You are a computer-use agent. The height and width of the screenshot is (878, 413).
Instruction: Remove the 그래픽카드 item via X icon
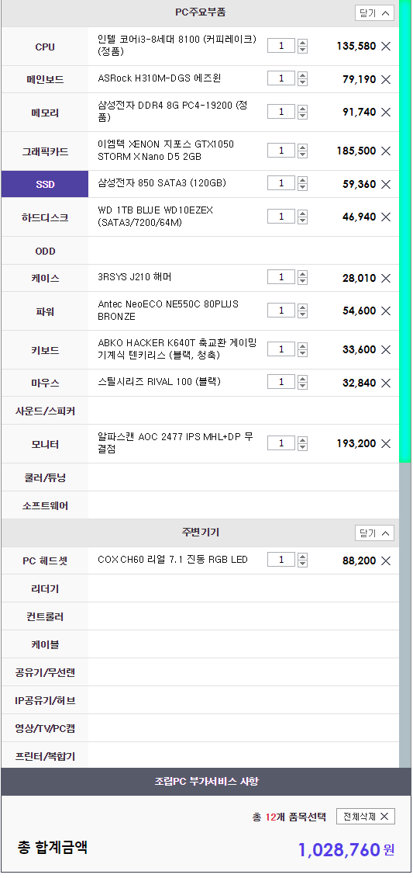click(386, 151)
